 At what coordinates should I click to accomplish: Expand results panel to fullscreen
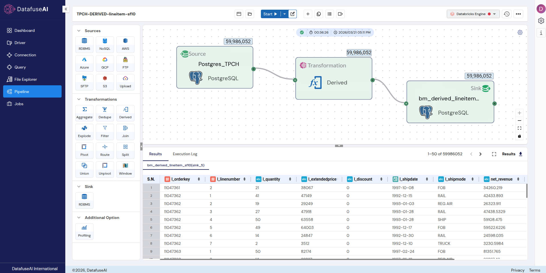click(x=494, y=154)
